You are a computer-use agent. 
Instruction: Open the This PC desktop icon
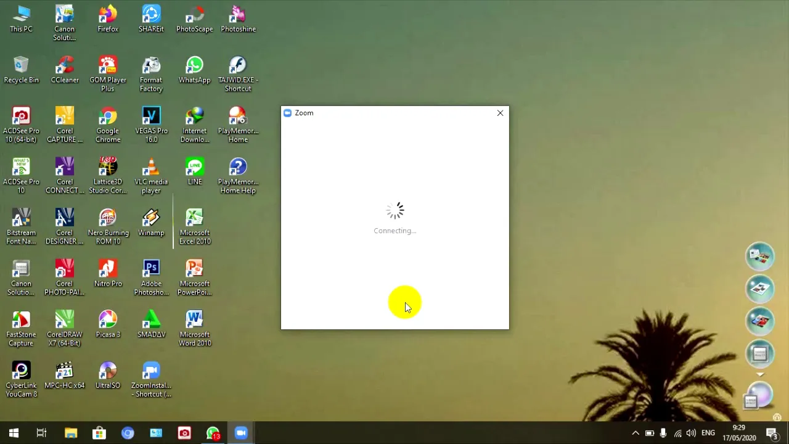(21, 18)
